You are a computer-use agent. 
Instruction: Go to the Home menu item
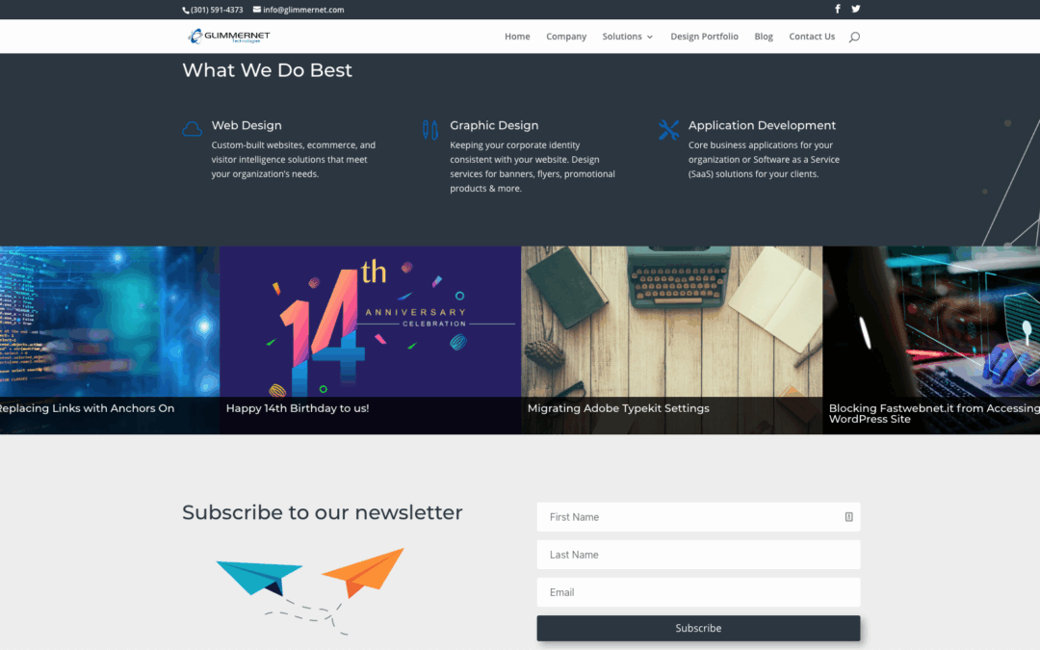[517, 37]
